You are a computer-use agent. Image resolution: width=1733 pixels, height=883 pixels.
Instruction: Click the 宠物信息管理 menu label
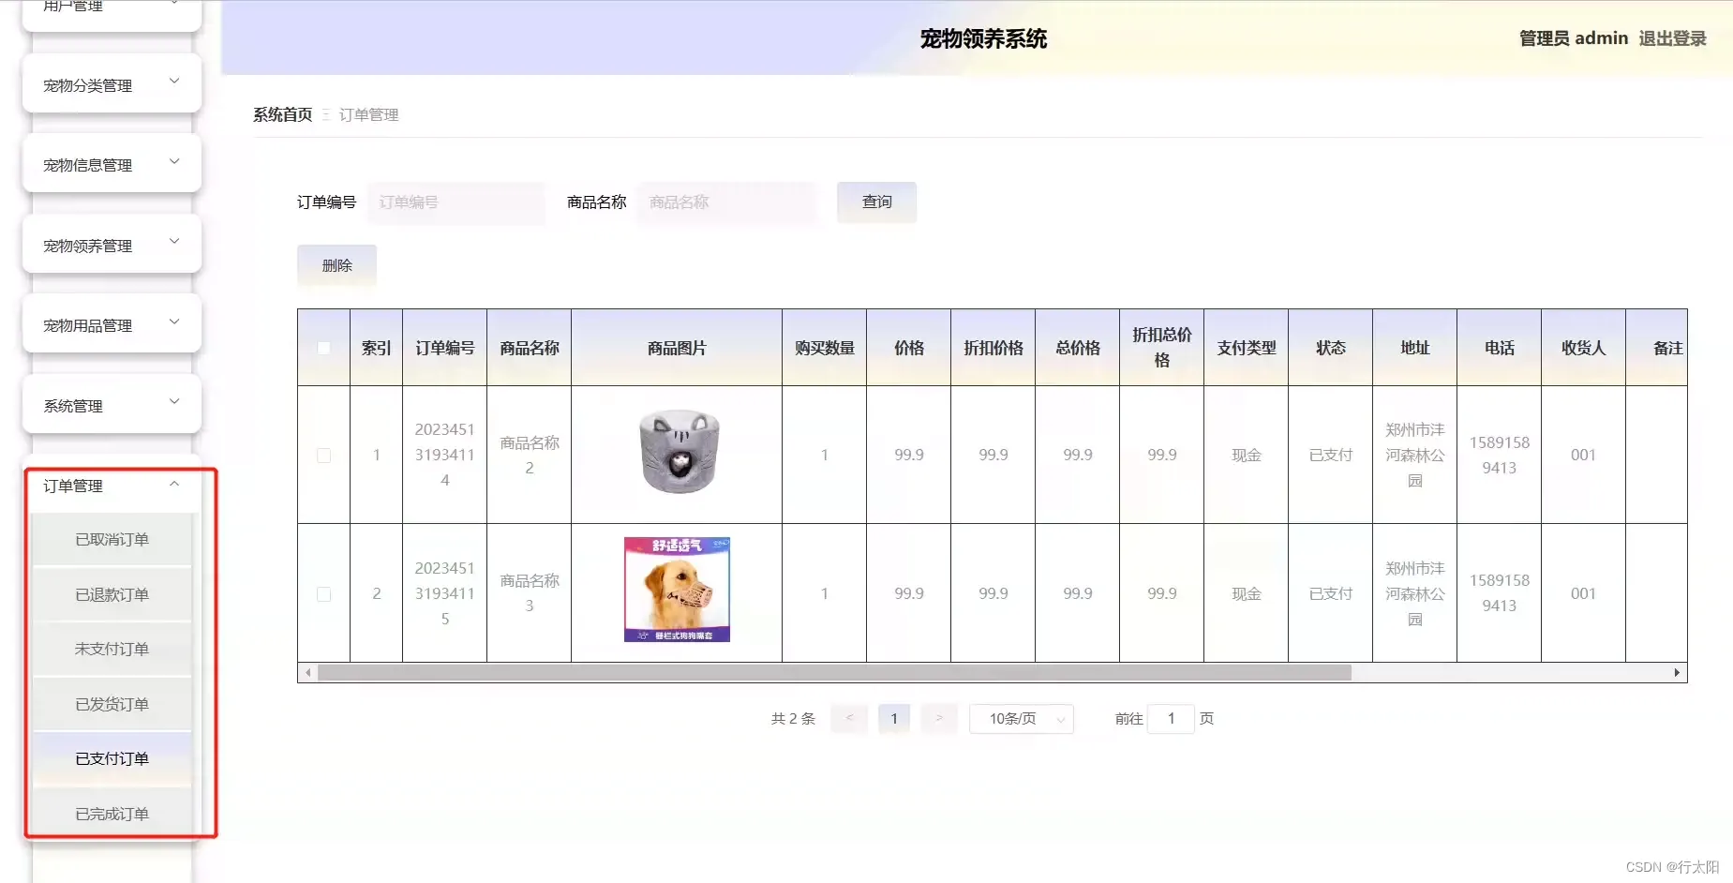pos(87,165)
